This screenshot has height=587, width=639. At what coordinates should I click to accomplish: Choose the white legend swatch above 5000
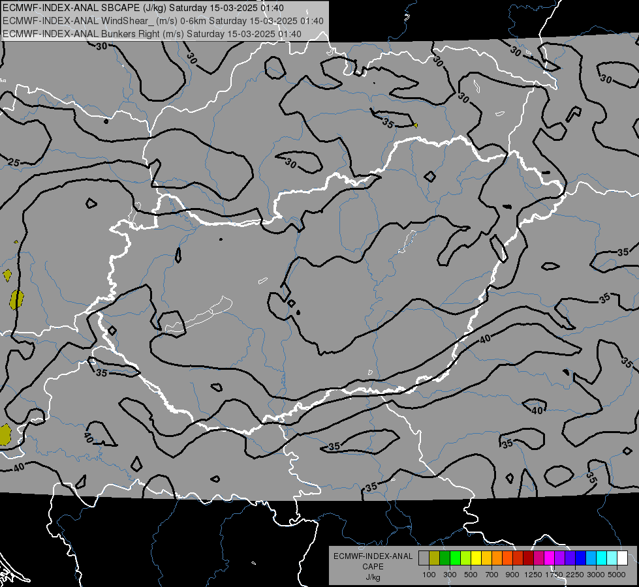point(622,558)
